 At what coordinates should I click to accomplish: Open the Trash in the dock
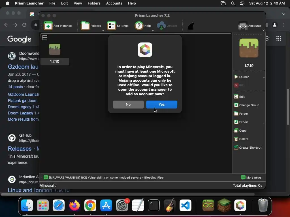[x=263, y=205]
